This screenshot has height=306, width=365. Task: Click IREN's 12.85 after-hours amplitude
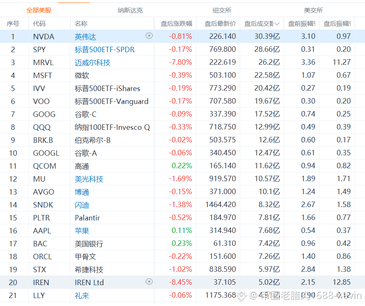click(x=342, y=282)
